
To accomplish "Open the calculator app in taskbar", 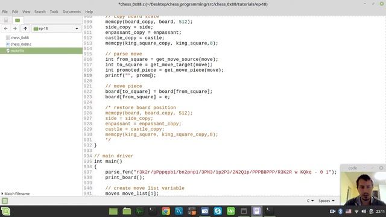I will [x=192, y=211].
